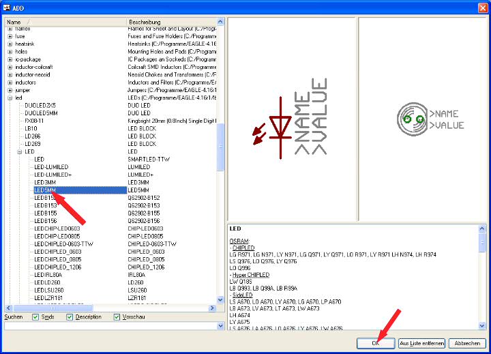Toggle the Description checkbox
Screen dimensions: 491x354
[x=70, y=317]
